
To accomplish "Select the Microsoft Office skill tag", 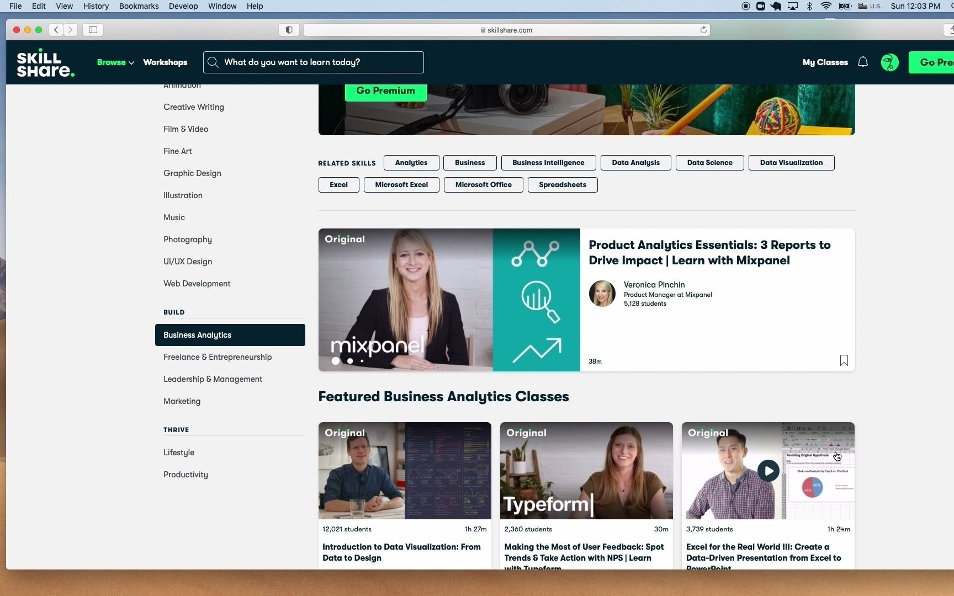I will (483, 185).
